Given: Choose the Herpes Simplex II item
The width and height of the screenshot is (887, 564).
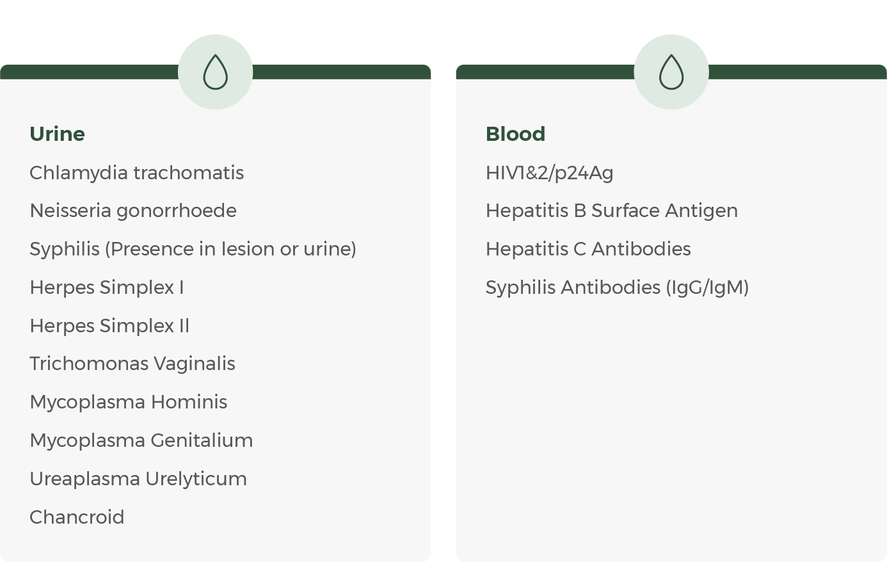Looking at the screenshot, I should click(109, 326).
